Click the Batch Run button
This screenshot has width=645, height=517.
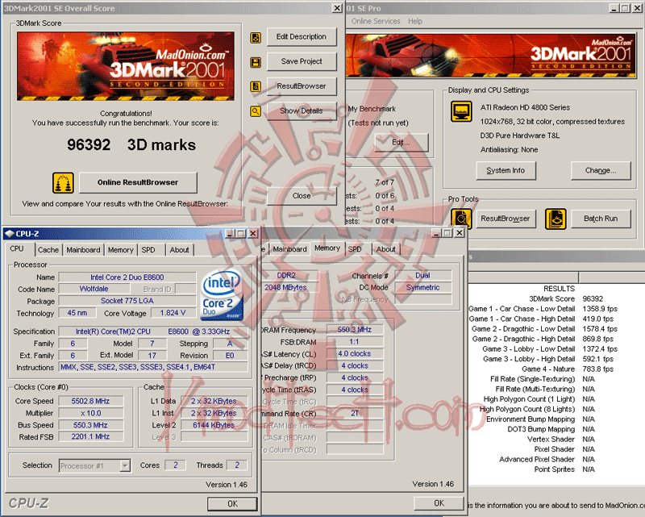pyautogui.click(x=601, y=219)
